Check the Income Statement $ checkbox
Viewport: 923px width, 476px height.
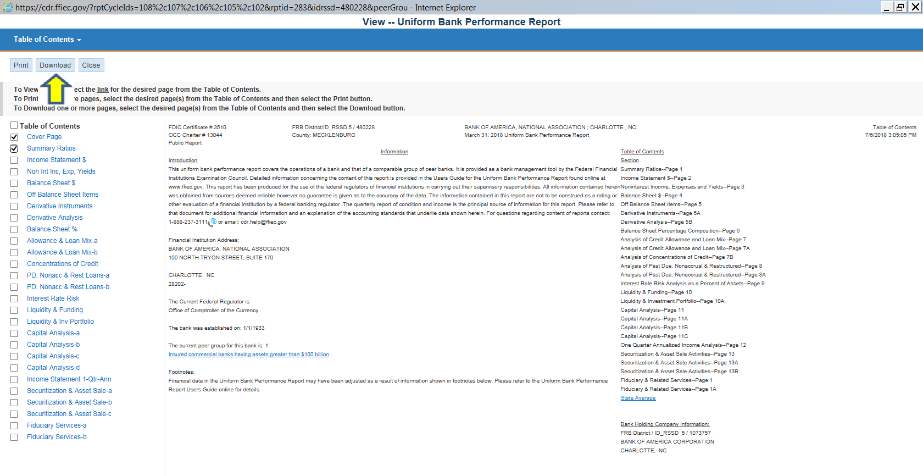click(14, 160)
